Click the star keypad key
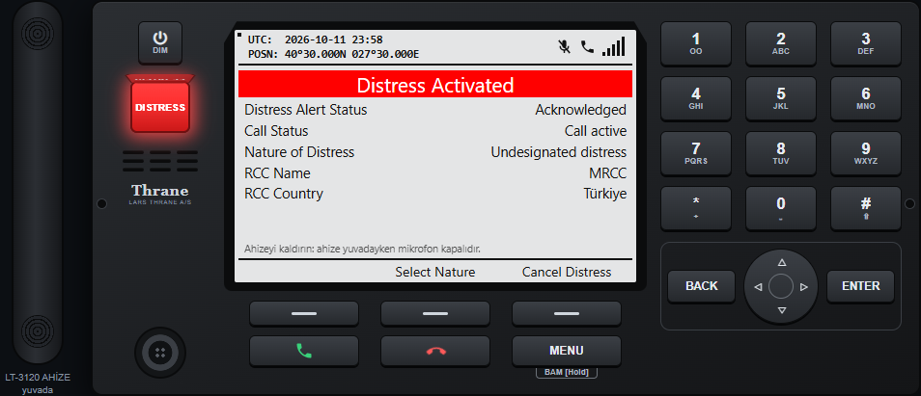This screenshot has width=921, height=396. pos(696,208)
